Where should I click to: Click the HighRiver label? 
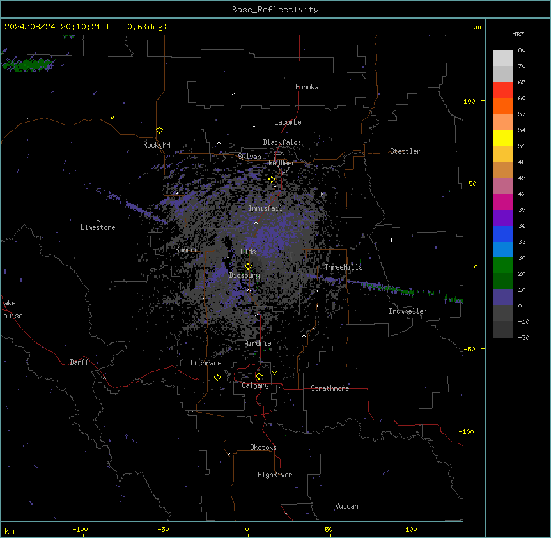pyautogui.click(x=275, y=475)
